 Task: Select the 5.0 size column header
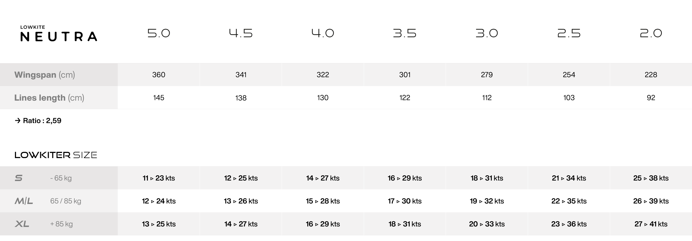pyautogui.click(x=159, y=33)
